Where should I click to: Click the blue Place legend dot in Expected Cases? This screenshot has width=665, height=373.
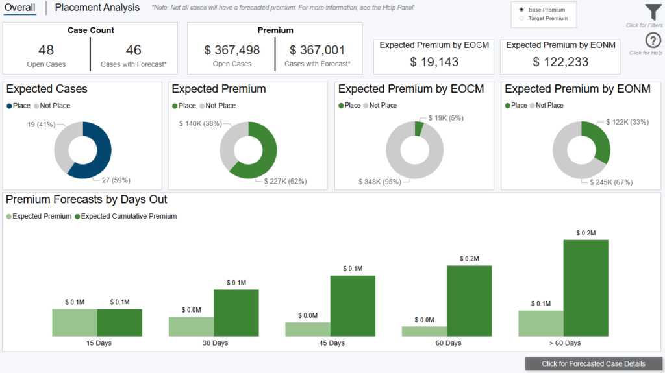[10, 106]
